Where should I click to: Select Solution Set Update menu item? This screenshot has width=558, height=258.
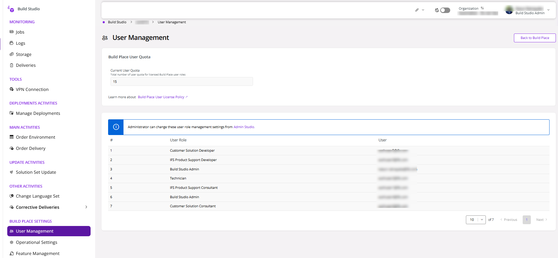pyautogui.click(x=36, y=172)
